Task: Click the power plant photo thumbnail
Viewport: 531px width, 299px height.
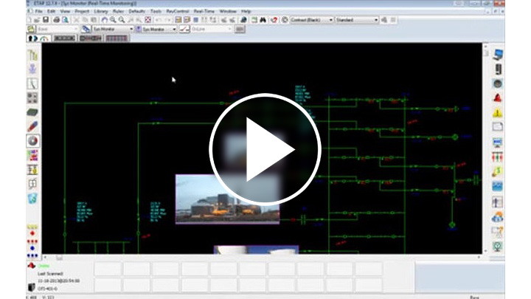Action: click(228, 199)
